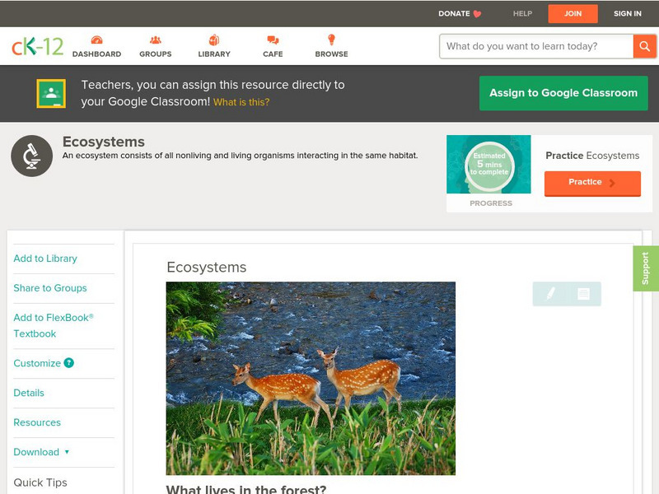659x494 pixels.
Task: Click the 'What is this?' link
Action: 241,102
